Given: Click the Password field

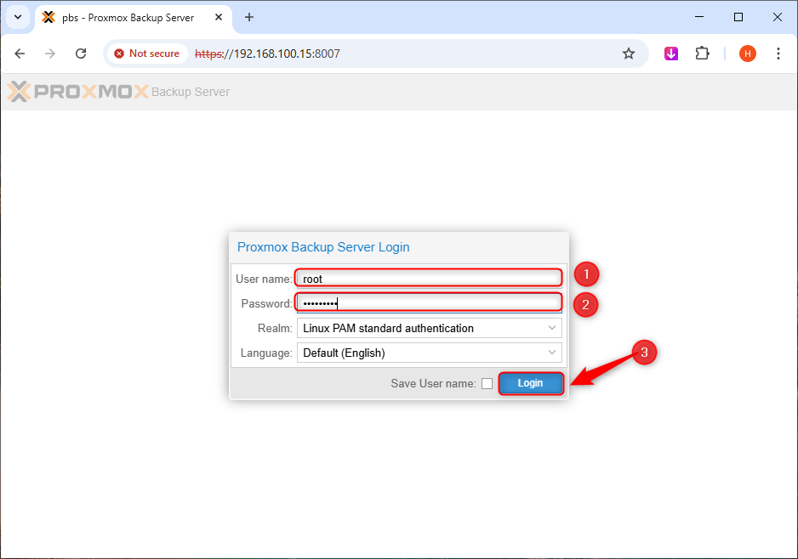Looking at the screenshot, I should pyautogui.click(x=429, y=303).
